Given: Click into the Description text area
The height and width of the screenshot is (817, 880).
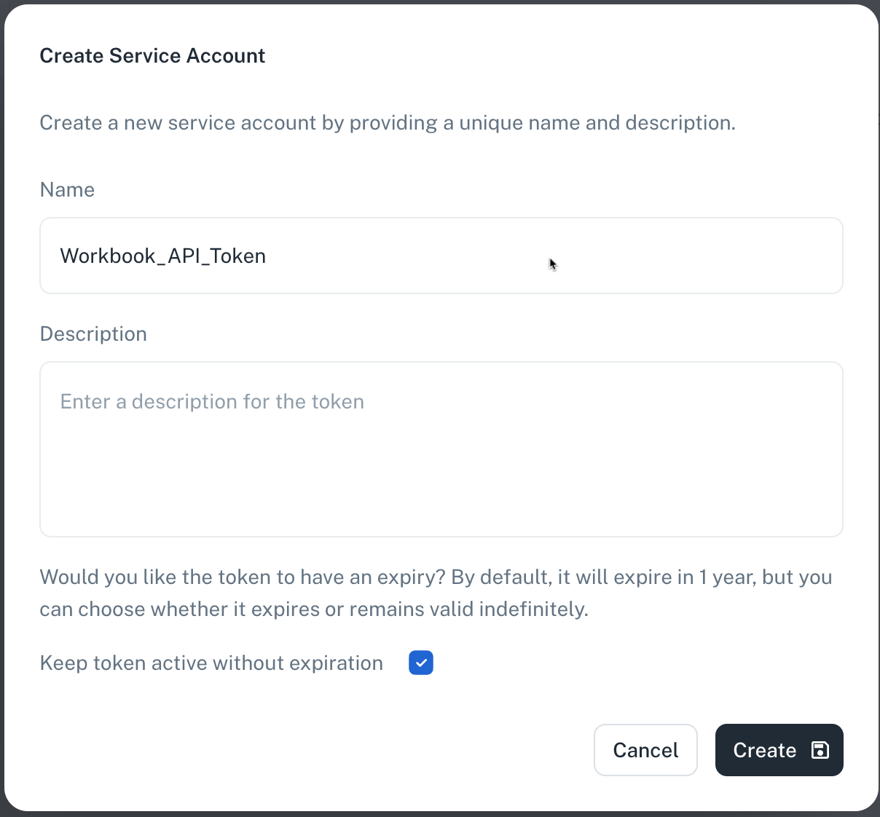Looking at the screenshot, I should (x=441, y=449).
